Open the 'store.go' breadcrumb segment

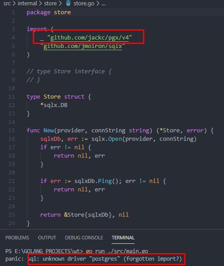click(84, 4)
